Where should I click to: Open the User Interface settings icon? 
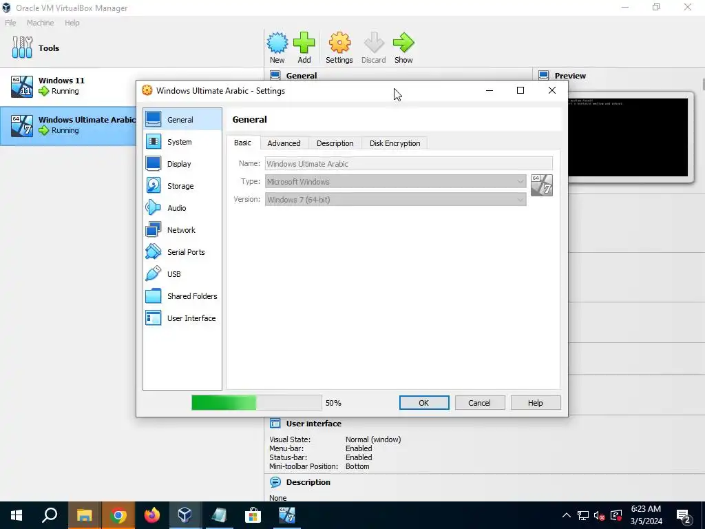click(x=154, y=318)
